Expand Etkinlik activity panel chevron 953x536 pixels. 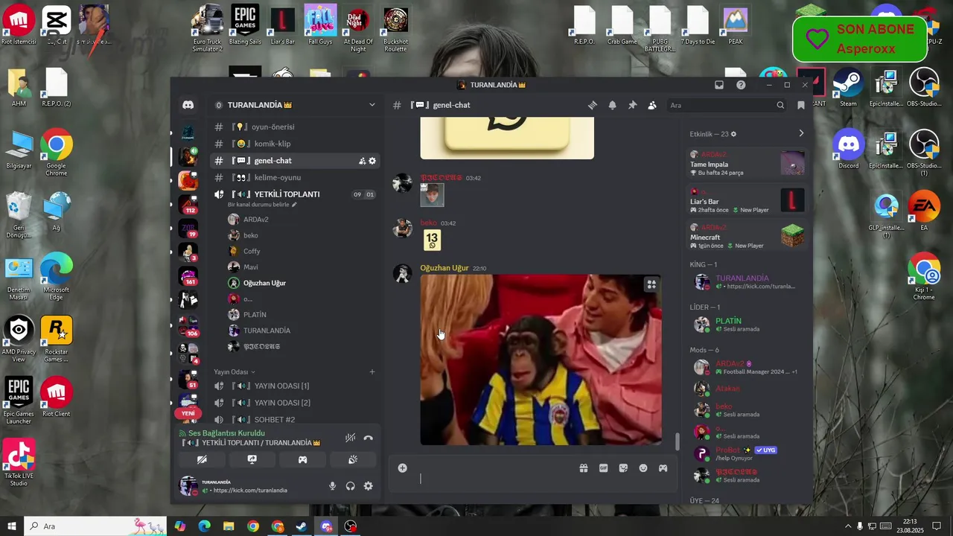801,133
